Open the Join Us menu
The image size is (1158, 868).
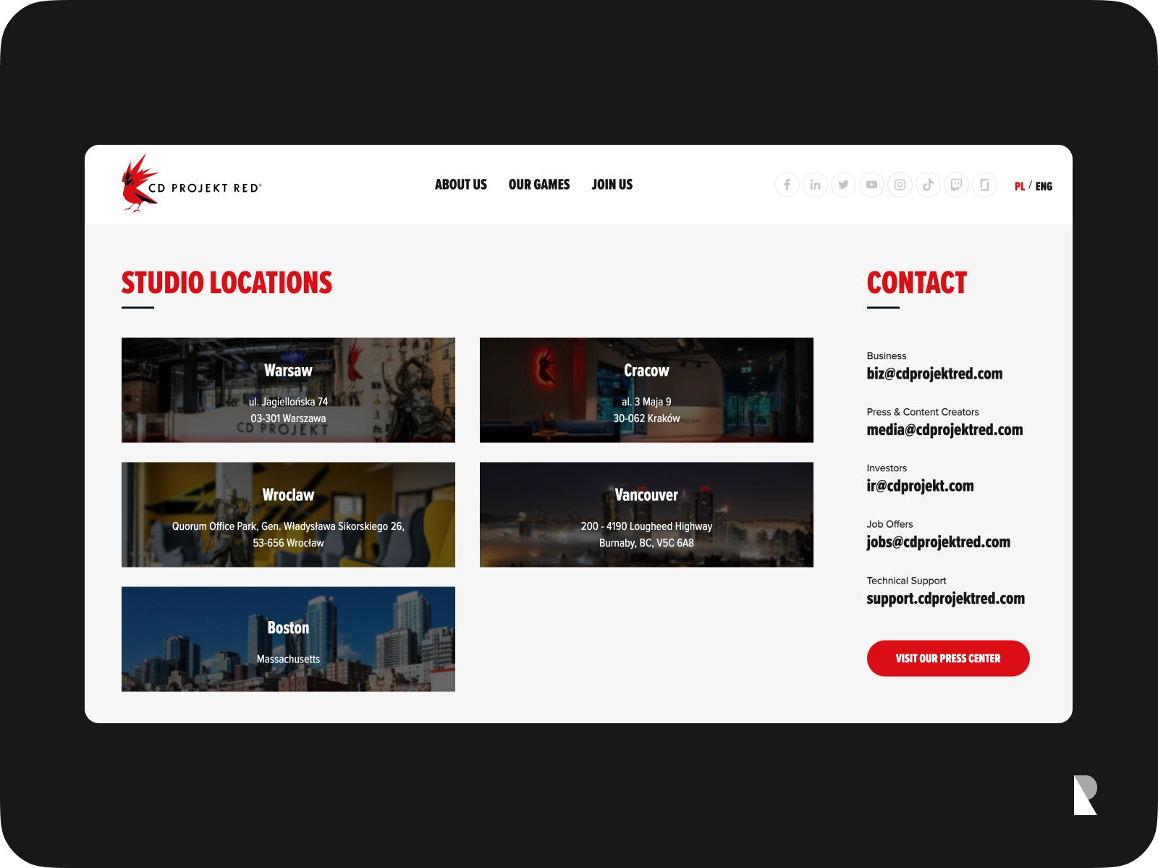click(612, 185)
